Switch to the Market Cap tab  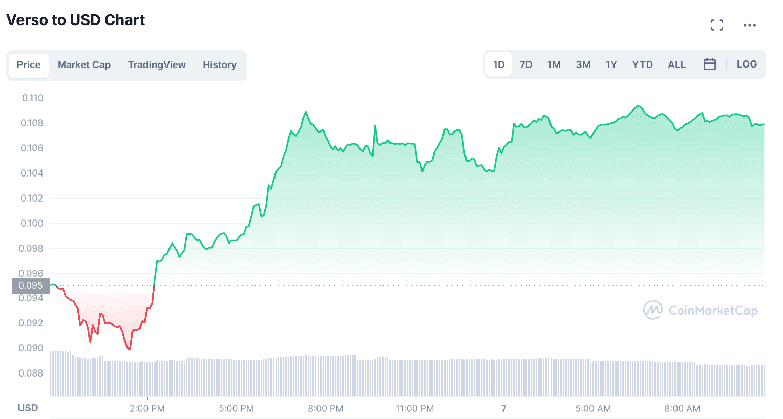pos(84,65)
